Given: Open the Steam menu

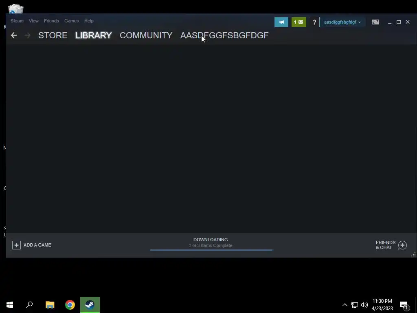Looking at the screenshot, I should (17, 21).
